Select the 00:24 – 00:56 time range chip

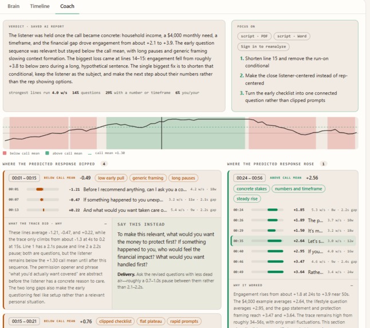249,178
